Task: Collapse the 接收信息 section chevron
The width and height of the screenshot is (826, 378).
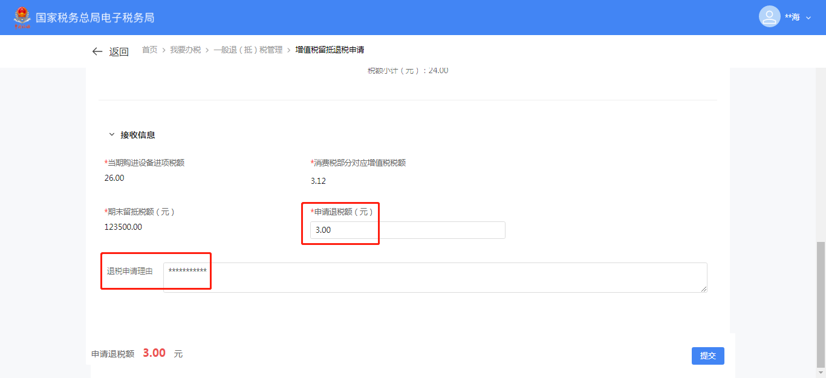Action: pos(111,135)
